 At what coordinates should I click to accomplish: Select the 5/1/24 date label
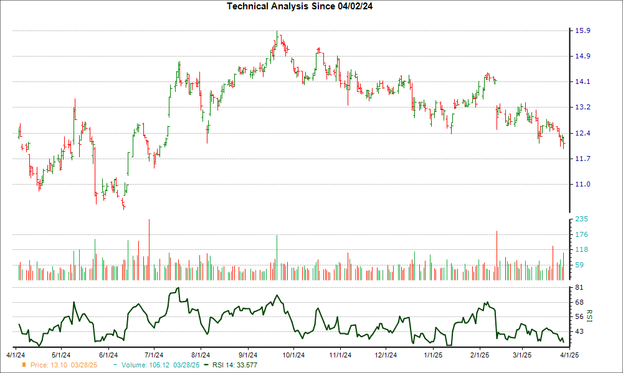click(x=61, y=355)
